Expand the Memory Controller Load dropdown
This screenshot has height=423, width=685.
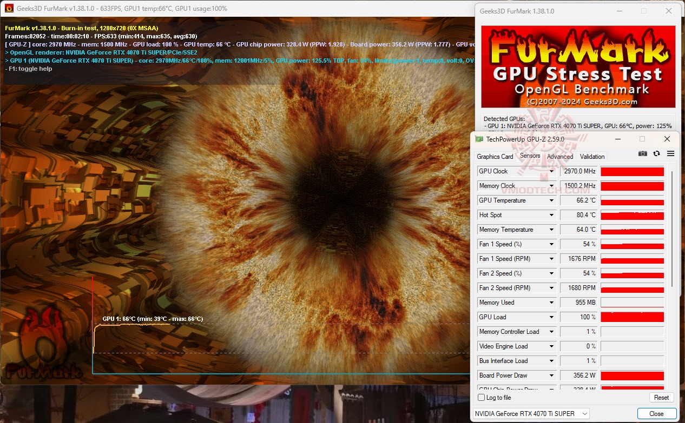pyautogui.click(x=551, y=332)
